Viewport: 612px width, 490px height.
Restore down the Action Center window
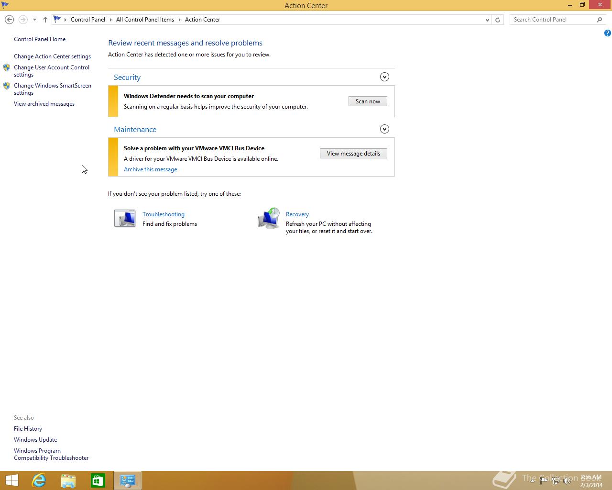pyautogui.click(x=582, y=5)
